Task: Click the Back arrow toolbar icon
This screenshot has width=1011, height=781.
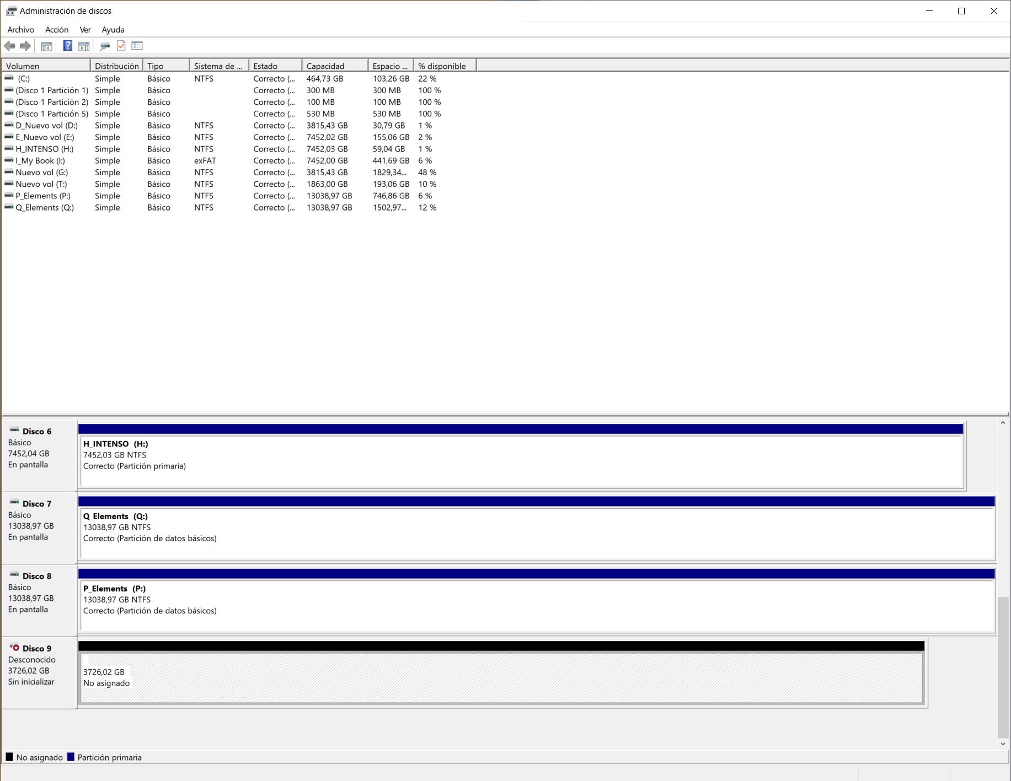Action: pyautogui.click(x=9, y=46)
